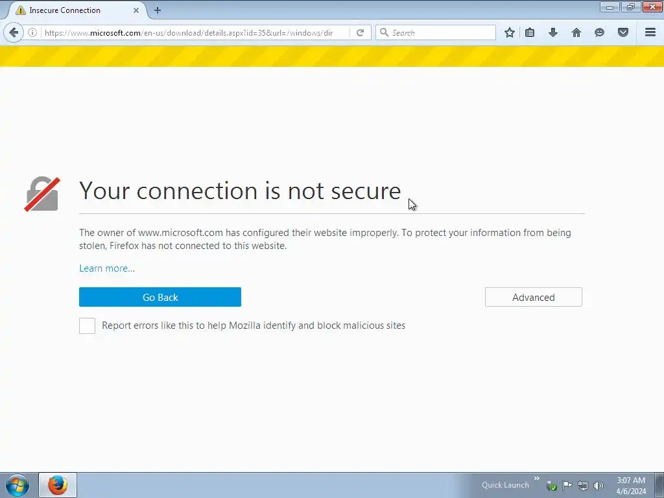
Task: Expand Quick Launch toolbar chevron
Action: [536, 479]
